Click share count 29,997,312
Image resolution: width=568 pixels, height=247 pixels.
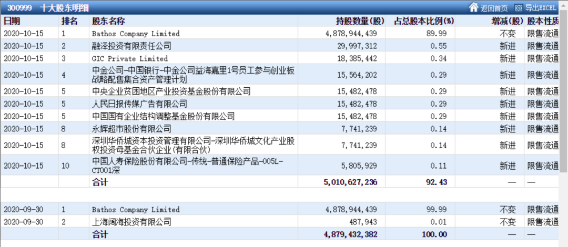[358, 46]
